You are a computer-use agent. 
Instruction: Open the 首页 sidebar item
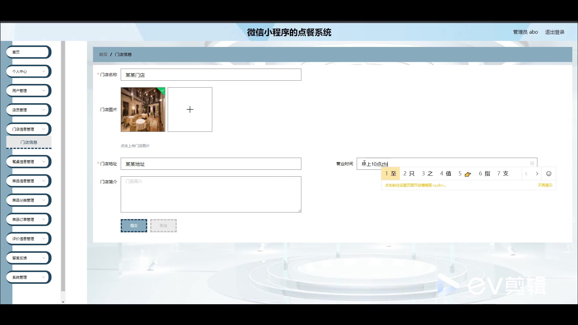[29, 52]
